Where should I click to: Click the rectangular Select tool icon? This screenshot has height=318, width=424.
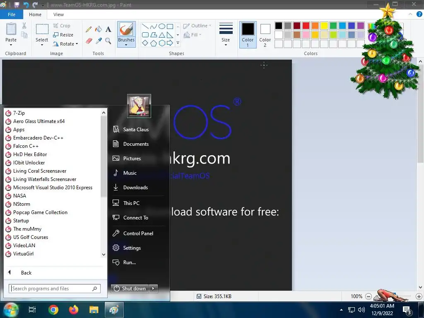(x=42, y=29)
